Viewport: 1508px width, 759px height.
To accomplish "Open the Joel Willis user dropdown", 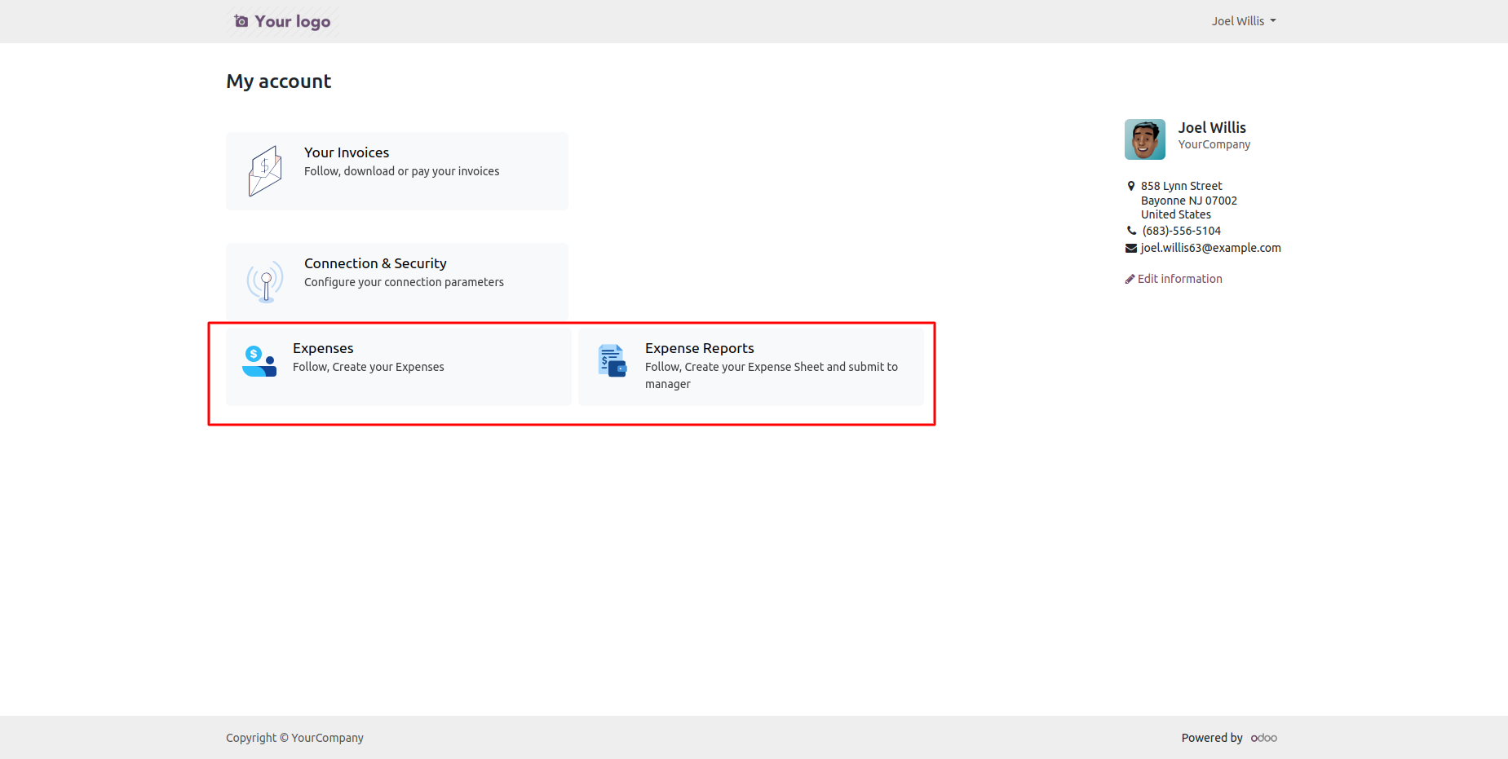I will click(x=1243, y=21).
